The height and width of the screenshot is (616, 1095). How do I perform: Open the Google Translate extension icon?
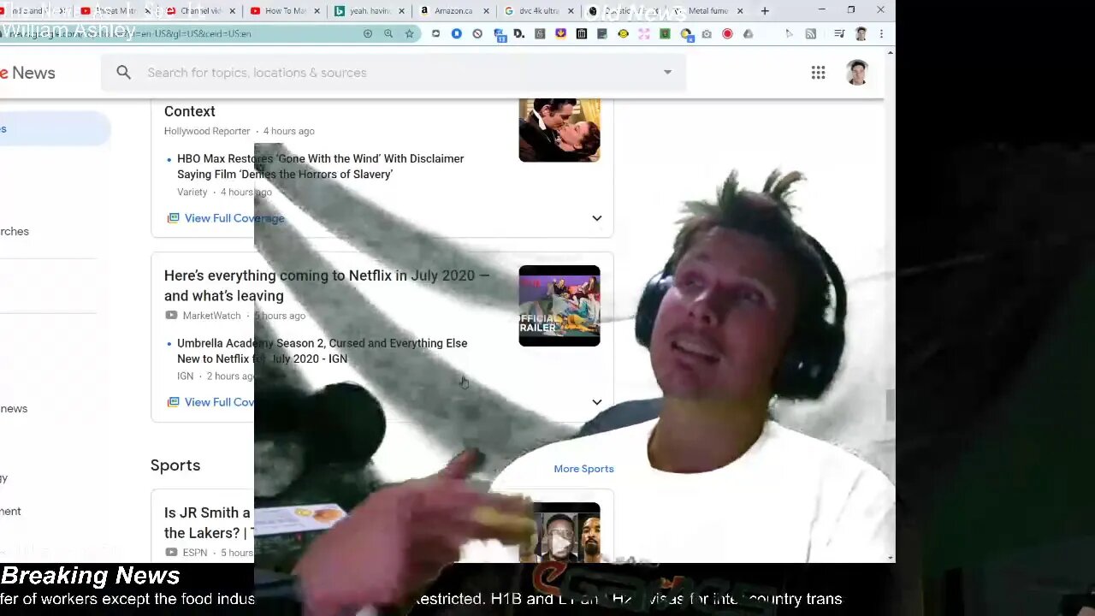pyautogui.click(x=499, y=33)
